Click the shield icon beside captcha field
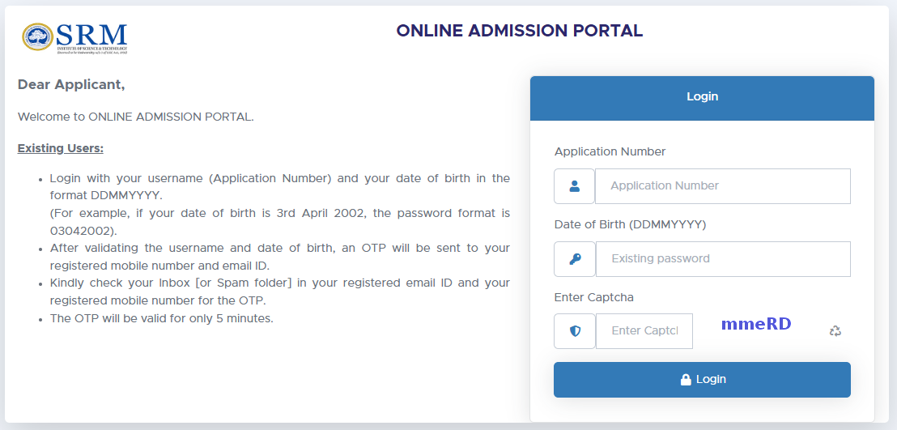Screen dimensions: 897x430 (575, 331)
